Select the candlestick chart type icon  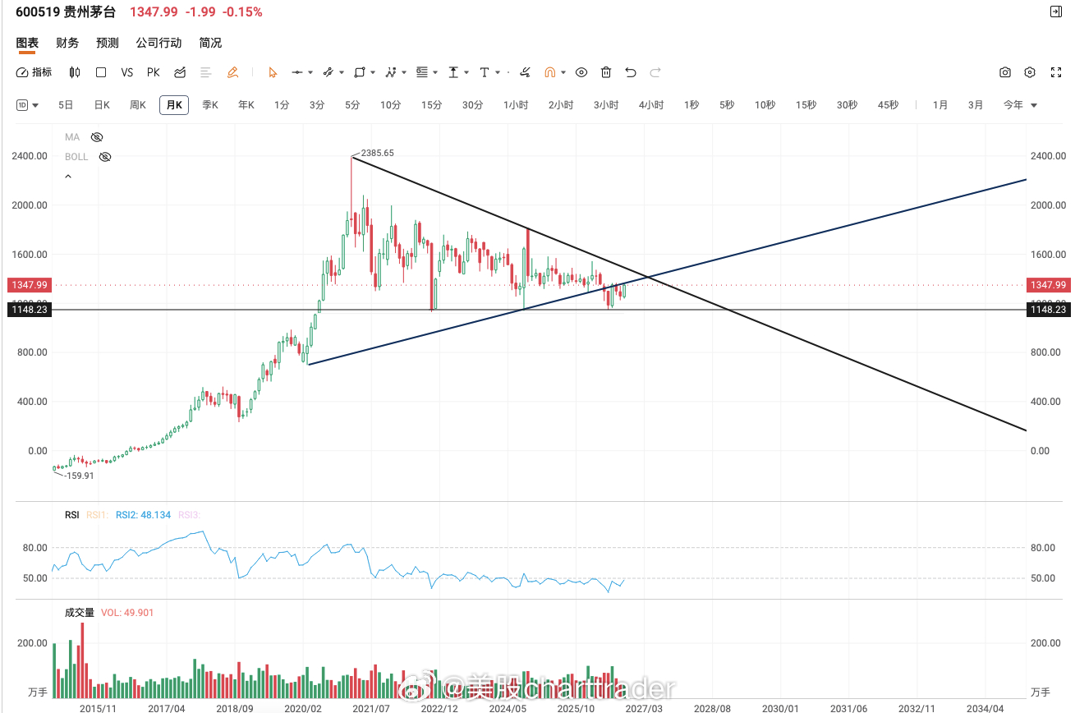75,72
